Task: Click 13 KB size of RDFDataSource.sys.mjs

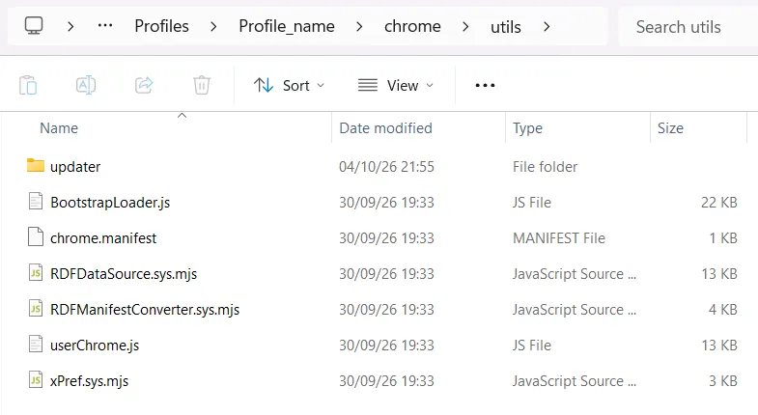Action: 718,274
